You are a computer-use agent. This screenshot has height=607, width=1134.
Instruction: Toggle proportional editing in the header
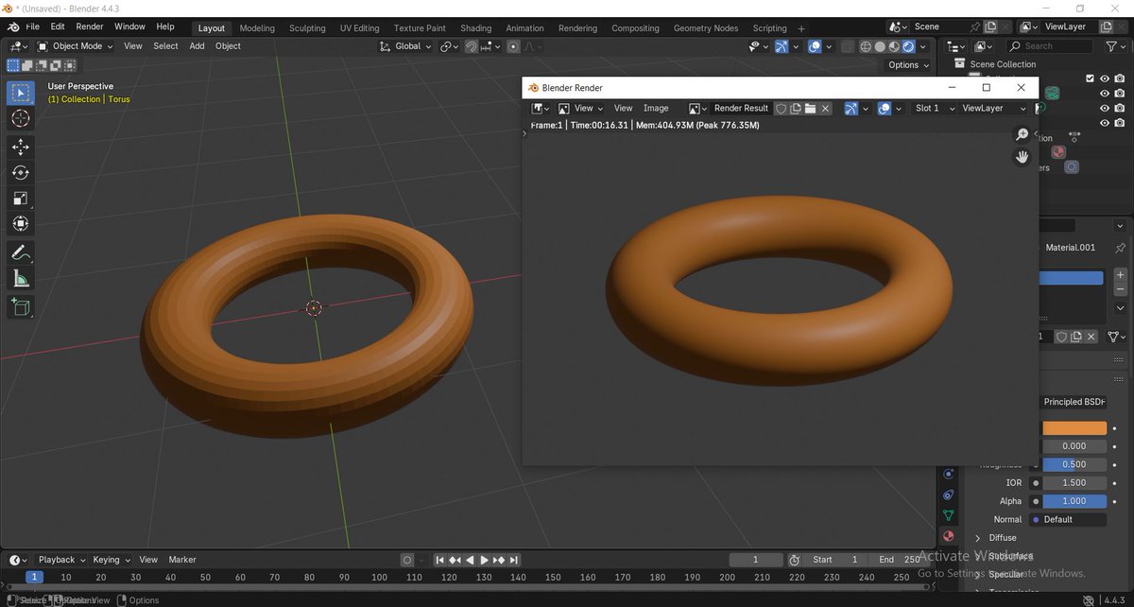[513, 46]
